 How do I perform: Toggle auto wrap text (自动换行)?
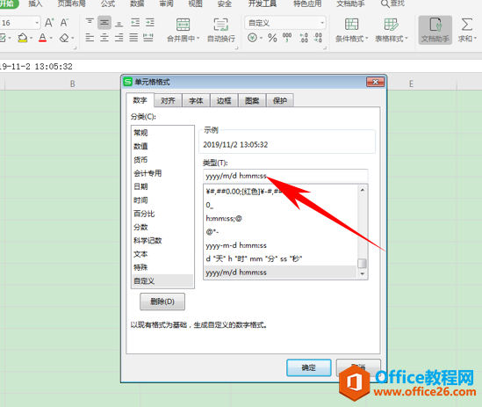point(221,30)
